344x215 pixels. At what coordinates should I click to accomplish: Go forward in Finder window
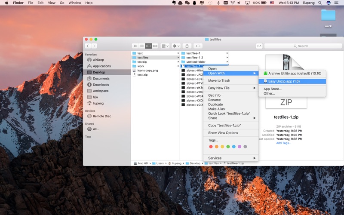click(94, 46)
